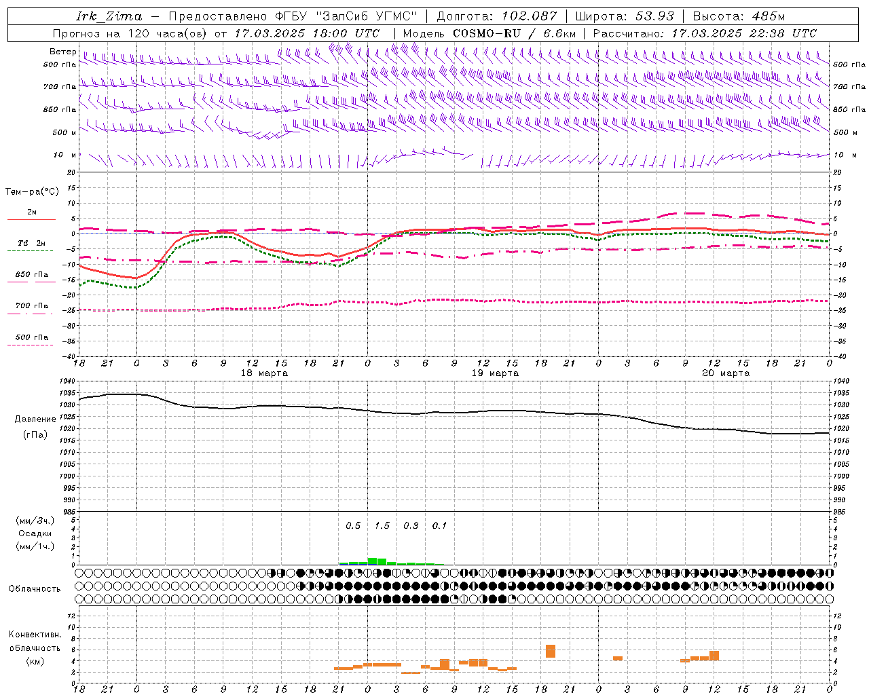The height and width of the screenshot is (695, 869).
Task: Click the 850 гПа entry in temperature legend
Action: 32,275
